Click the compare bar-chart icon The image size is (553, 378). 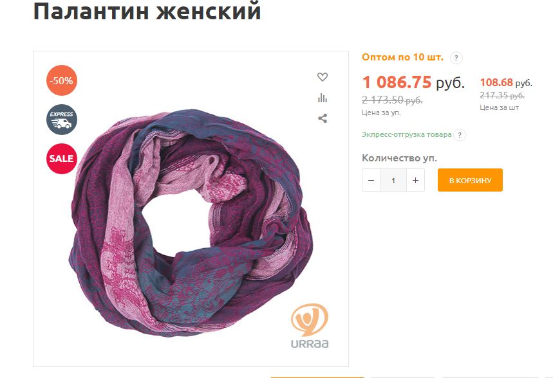323,98
